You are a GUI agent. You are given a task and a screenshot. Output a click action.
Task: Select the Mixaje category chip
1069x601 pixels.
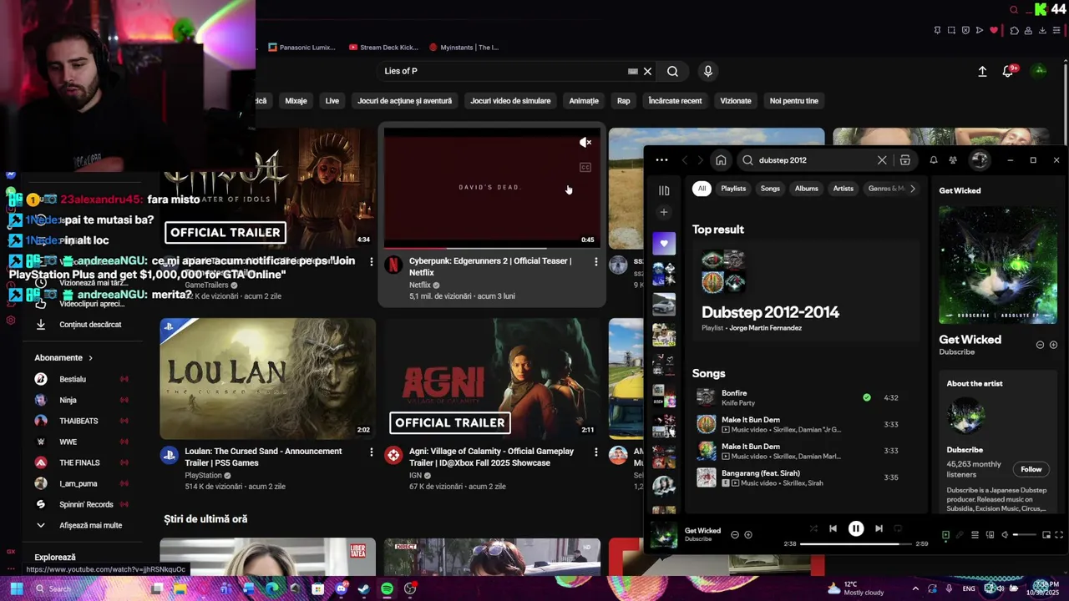(x=296, y=101)
